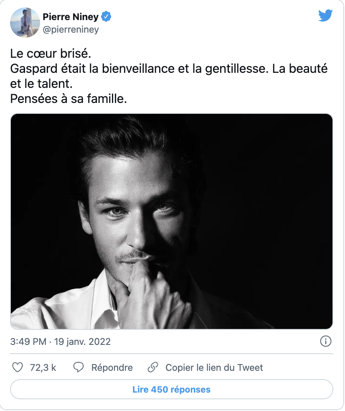The height and width of the screenshot is (411, 345).
Task: Open the black and white portrait photo
Action: coord(171,221)
